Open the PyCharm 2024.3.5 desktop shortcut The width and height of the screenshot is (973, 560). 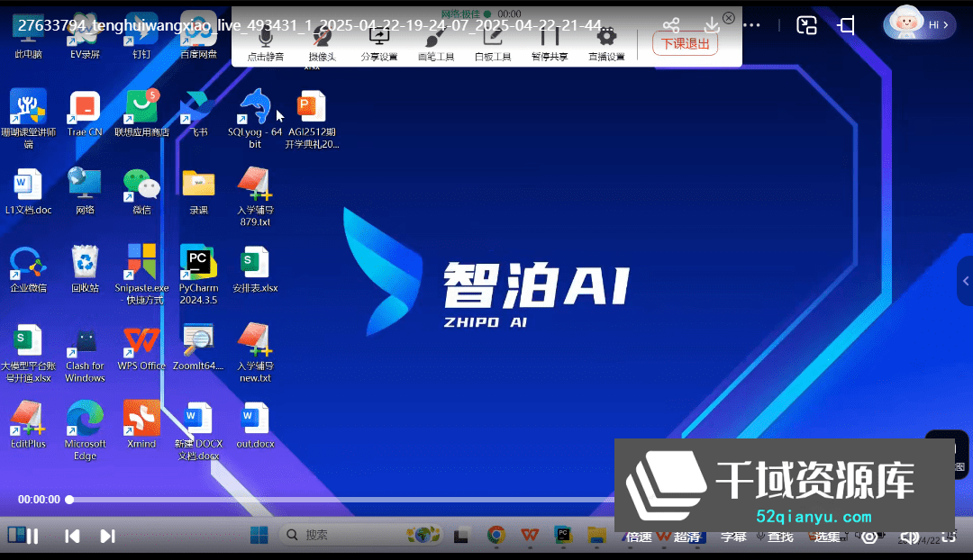198,274
